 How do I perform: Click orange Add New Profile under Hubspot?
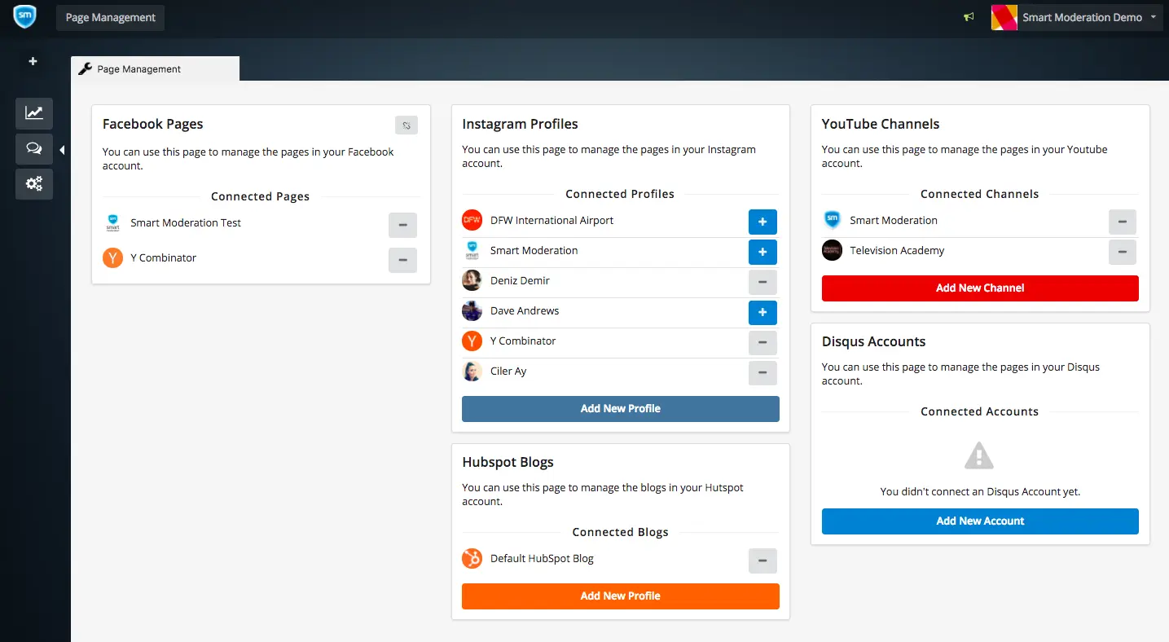[621, 596]
